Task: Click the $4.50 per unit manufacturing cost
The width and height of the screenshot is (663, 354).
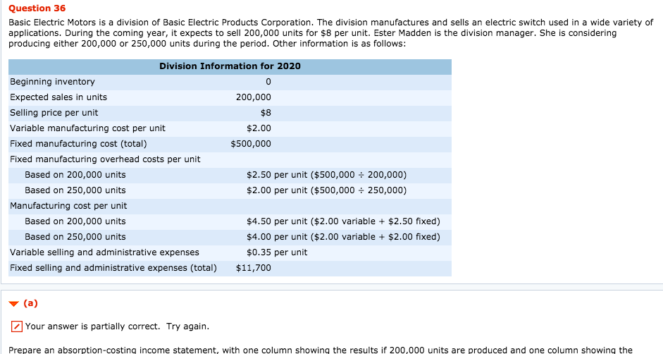Action: pos(343,221)
